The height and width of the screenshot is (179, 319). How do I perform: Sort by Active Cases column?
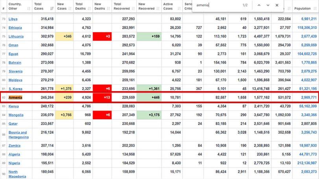click(x=172, y=6)
